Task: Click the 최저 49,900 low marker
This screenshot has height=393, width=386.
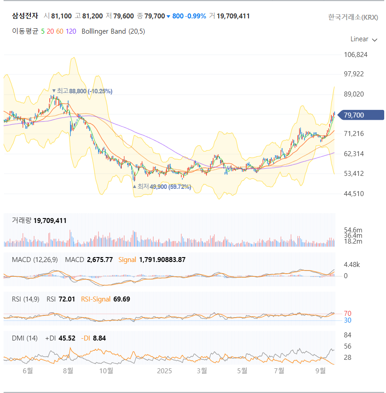Action: click(162, 187)
